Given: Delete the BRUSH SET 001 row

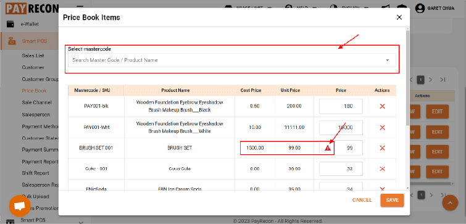Looking at the screenshot, I should point(382,148).
